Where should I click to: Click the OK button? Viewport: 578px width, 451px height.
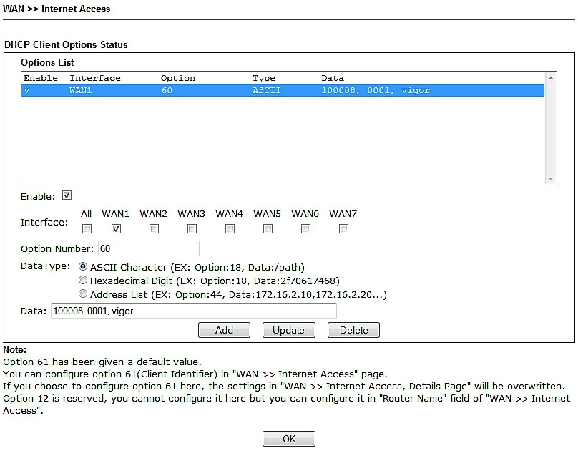point(288,438)
